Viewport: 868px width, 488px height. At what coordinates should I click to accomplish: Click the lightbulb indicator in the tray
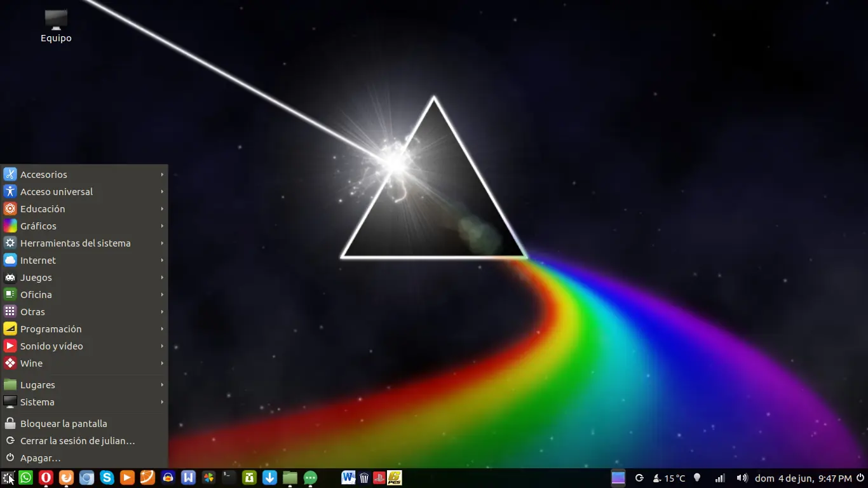tap(697, 478)
